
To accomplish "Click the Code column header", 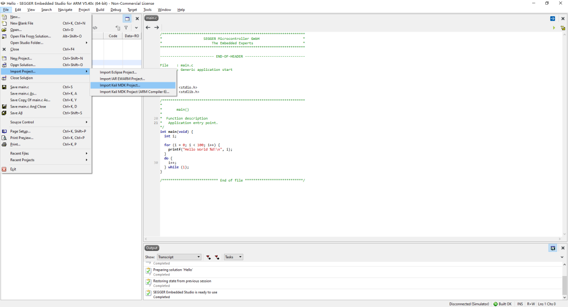I will point(113,36).
